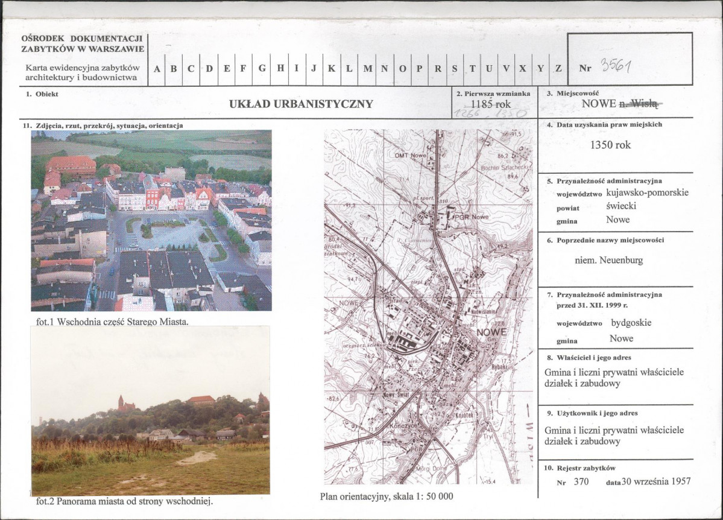Click the letter S index box

click(x=454, y=69)
